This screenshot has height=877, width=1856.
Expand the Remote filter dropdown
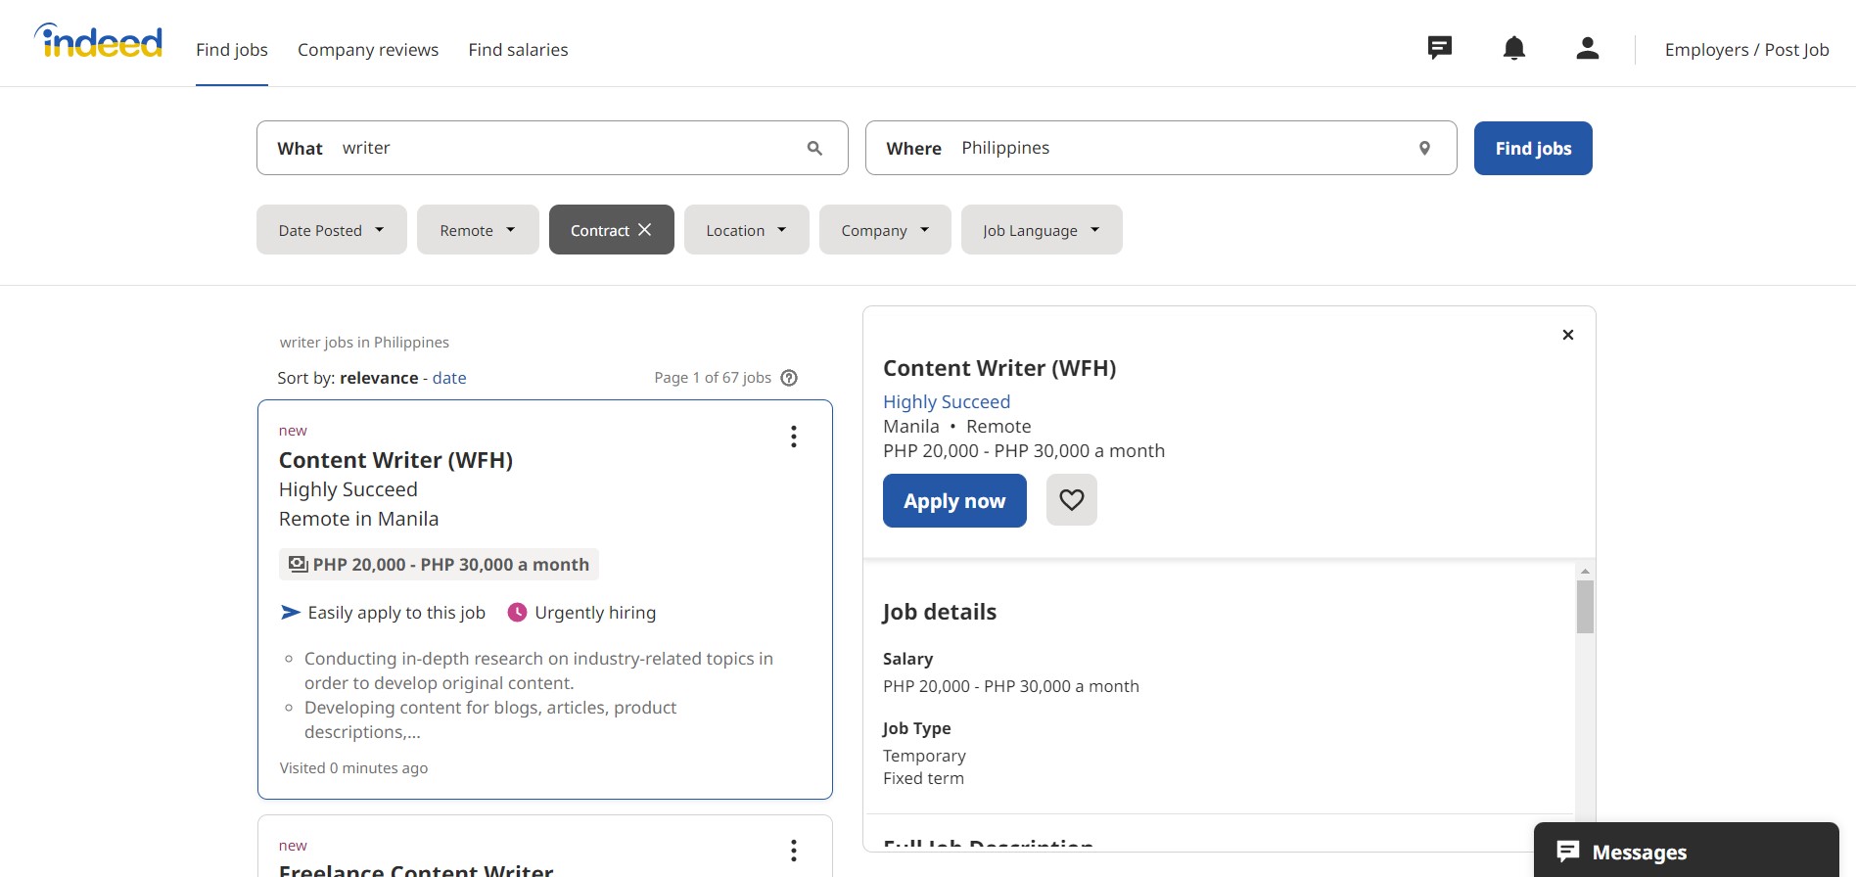478,230
